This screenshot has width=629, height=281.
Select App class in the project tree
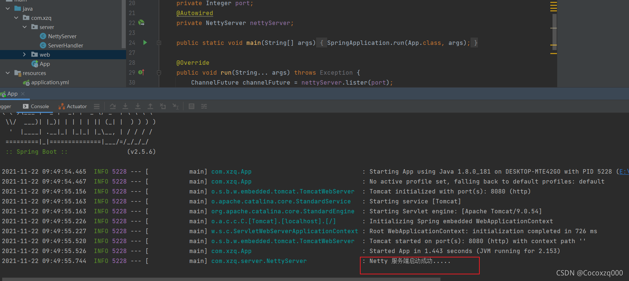point(44,64)
